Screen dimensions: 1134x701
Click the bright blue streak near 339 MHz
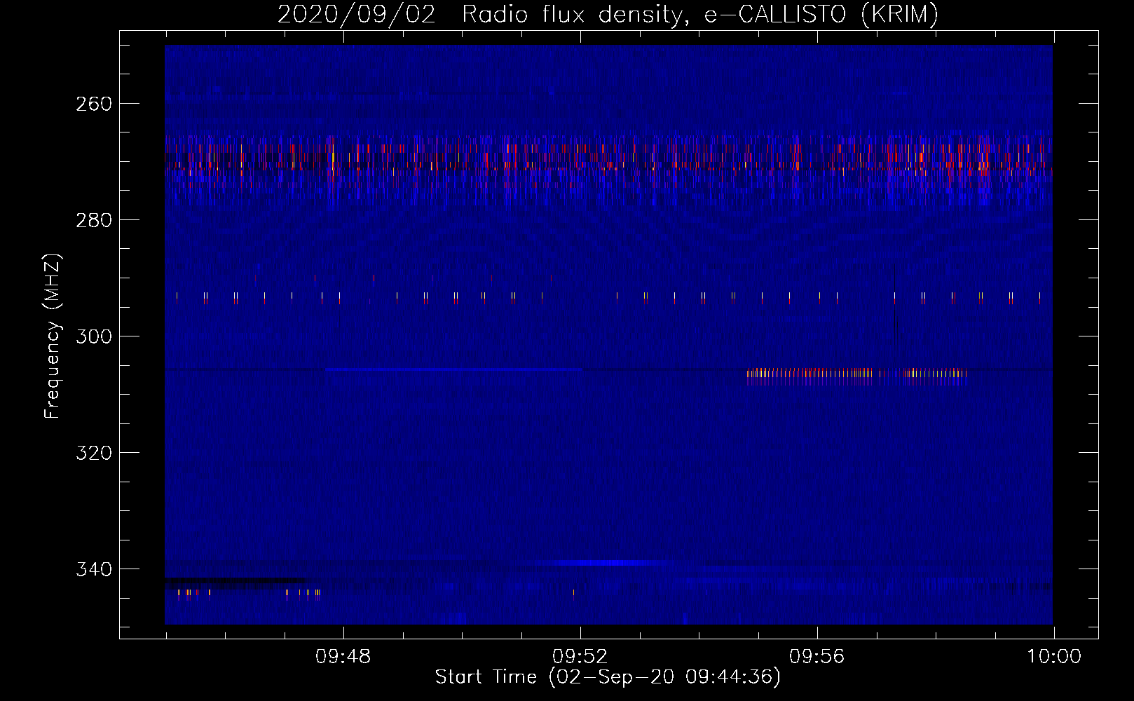point(603,563)
